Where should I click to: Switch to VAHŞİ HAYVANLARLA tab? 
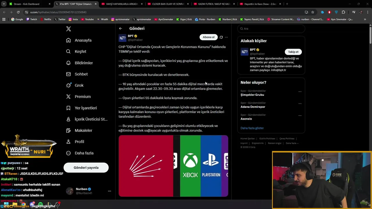tap(121, 4)
